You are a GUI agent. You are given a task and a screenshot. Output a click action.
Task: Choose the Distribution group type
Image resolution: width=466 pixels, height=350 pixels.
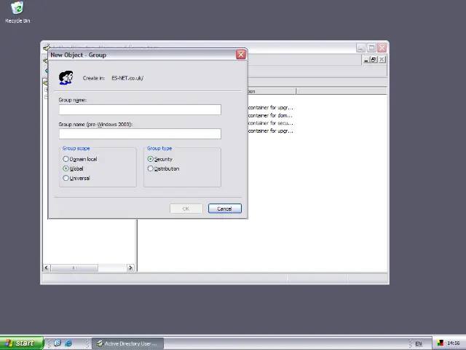point(163,168)
